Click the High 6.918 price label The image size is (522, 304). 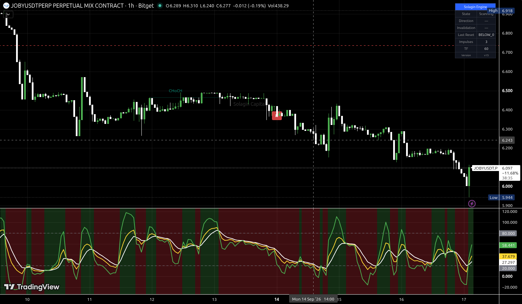(x=501, y=11)
